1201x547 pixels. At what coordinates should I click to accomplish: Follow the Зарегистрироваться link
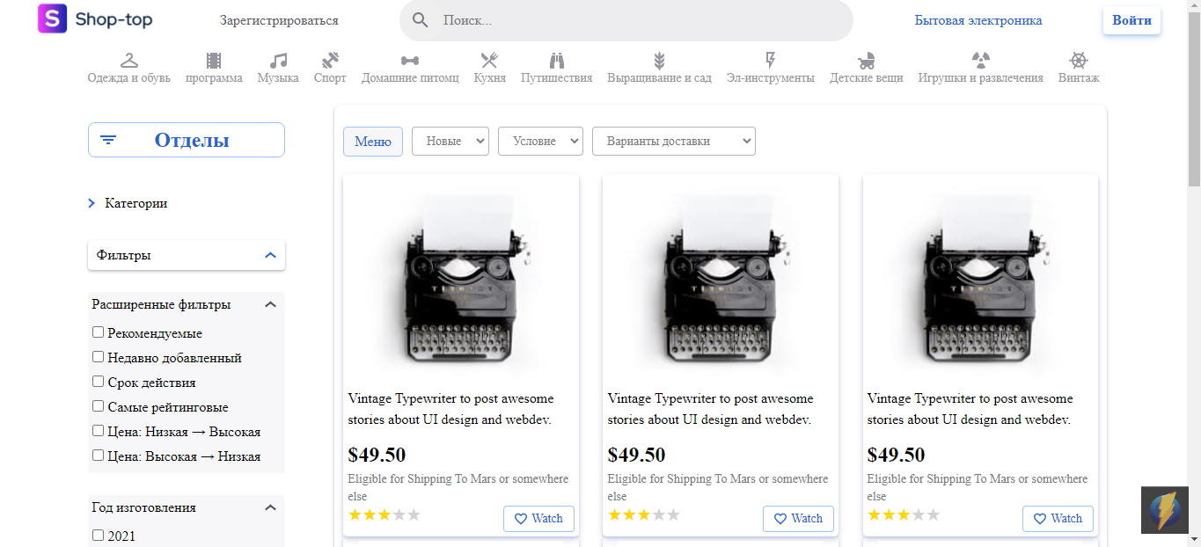279,20
